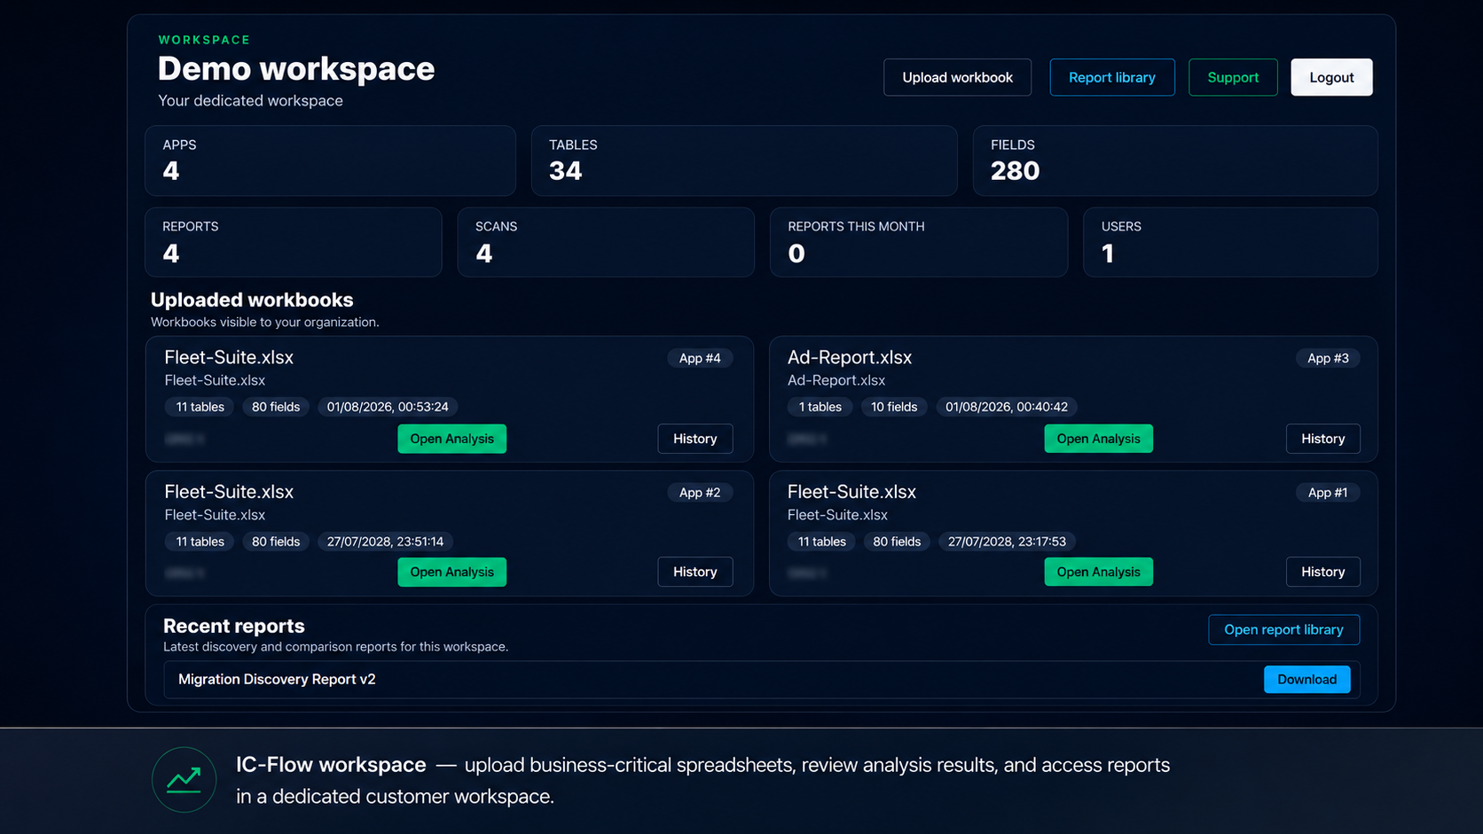This screenshot has height=834, width=1483.
Task: Click the App #1 badge
Action: pos(1328,493)
